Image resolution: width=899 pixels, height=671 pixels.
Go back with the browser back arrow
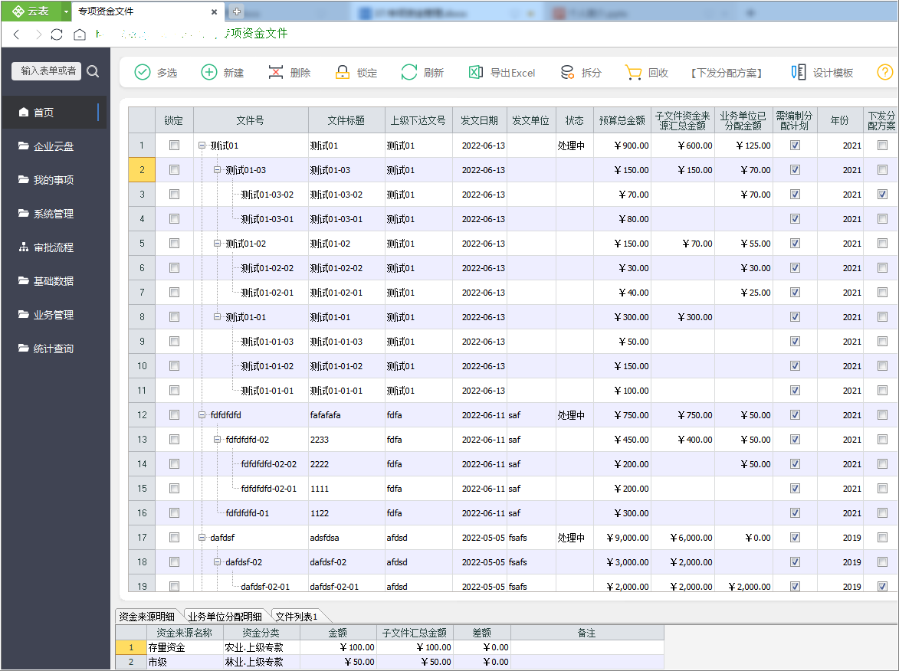click(x=17, y=34)
